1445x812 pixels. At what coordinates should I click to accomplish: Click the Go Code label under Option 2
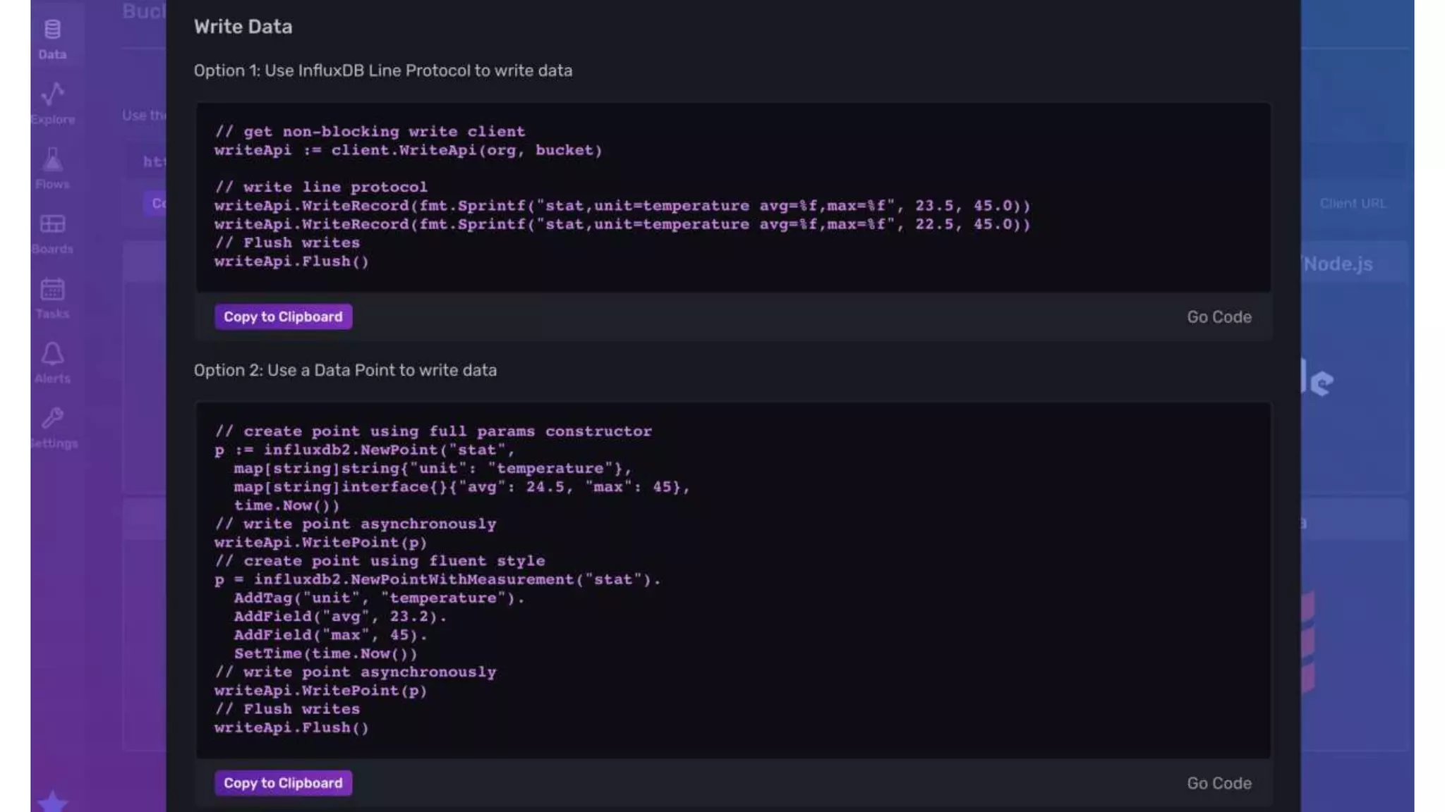(1219, 783)
